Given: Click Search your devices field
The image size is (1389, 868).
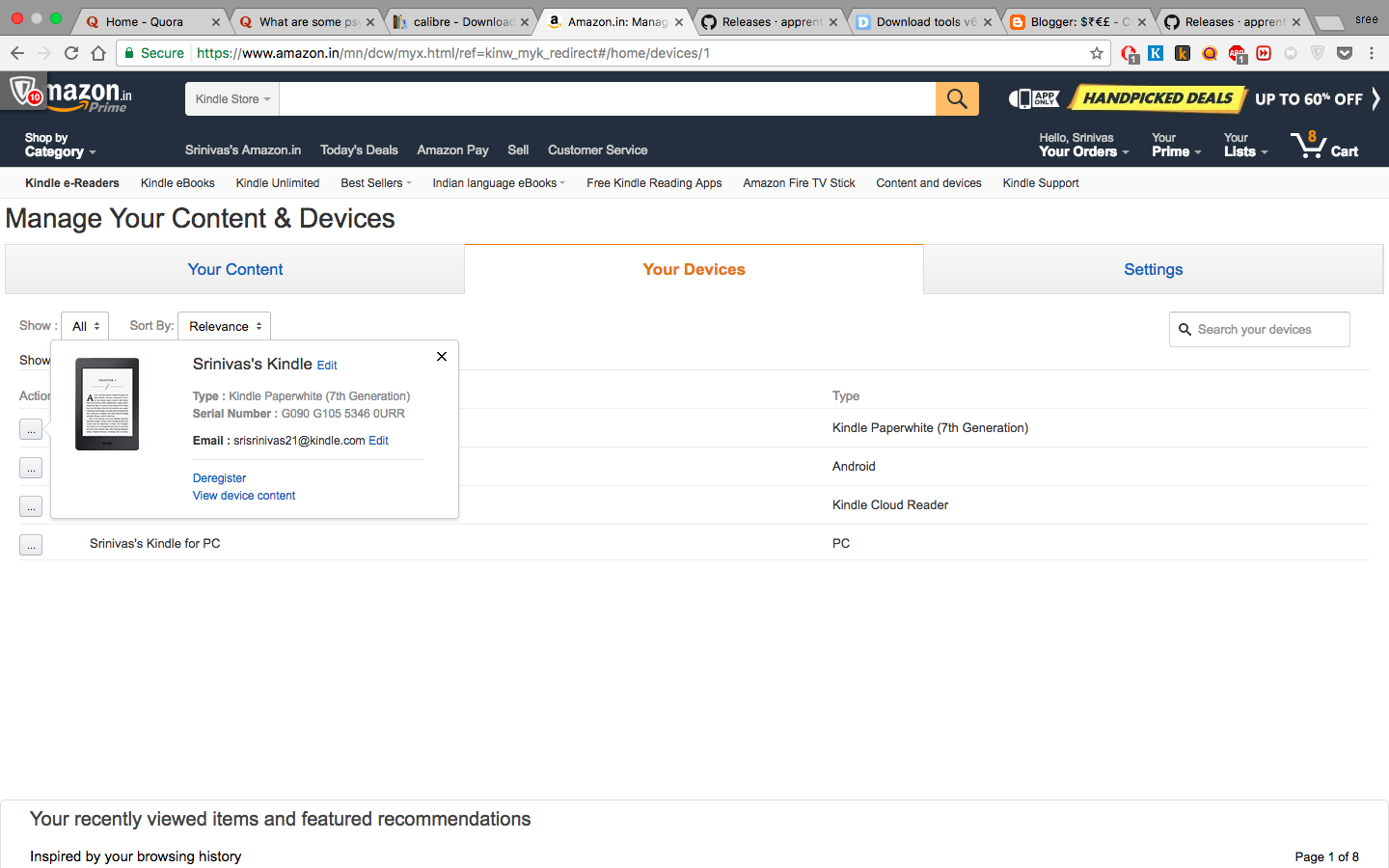Looking at the screenshot, I should [x=1260, y=330].
